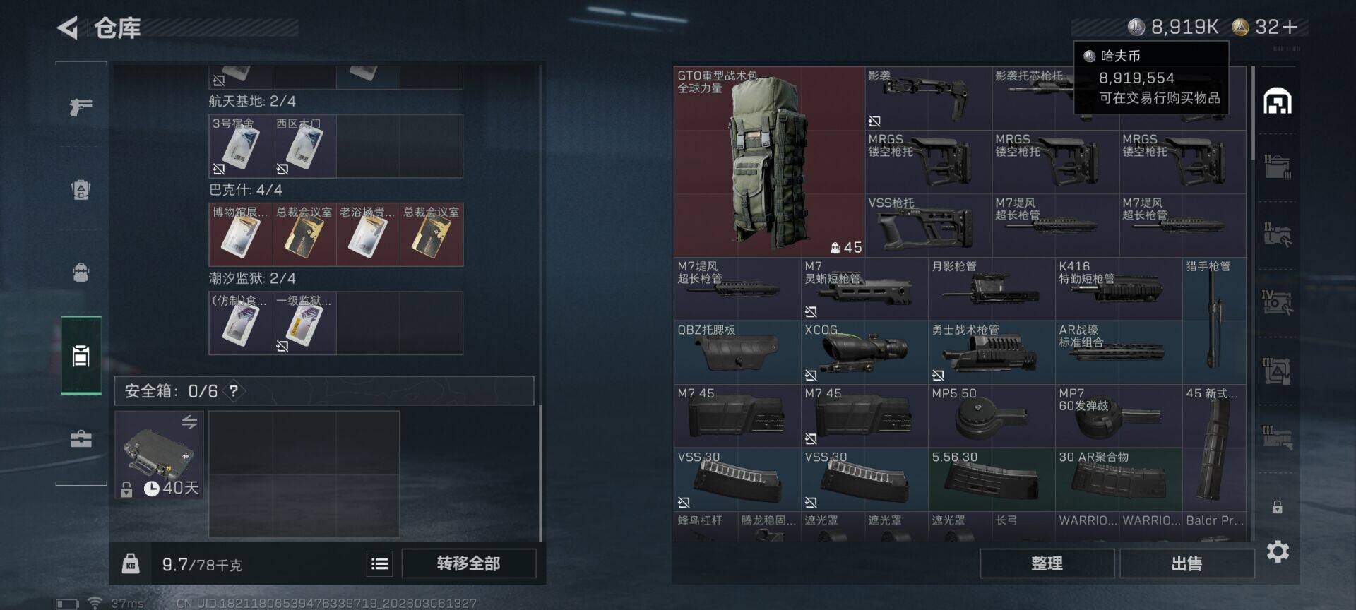Click the stash vertical scrollbar
The height and width of the screenshot is (610, 1356).
1252,113
